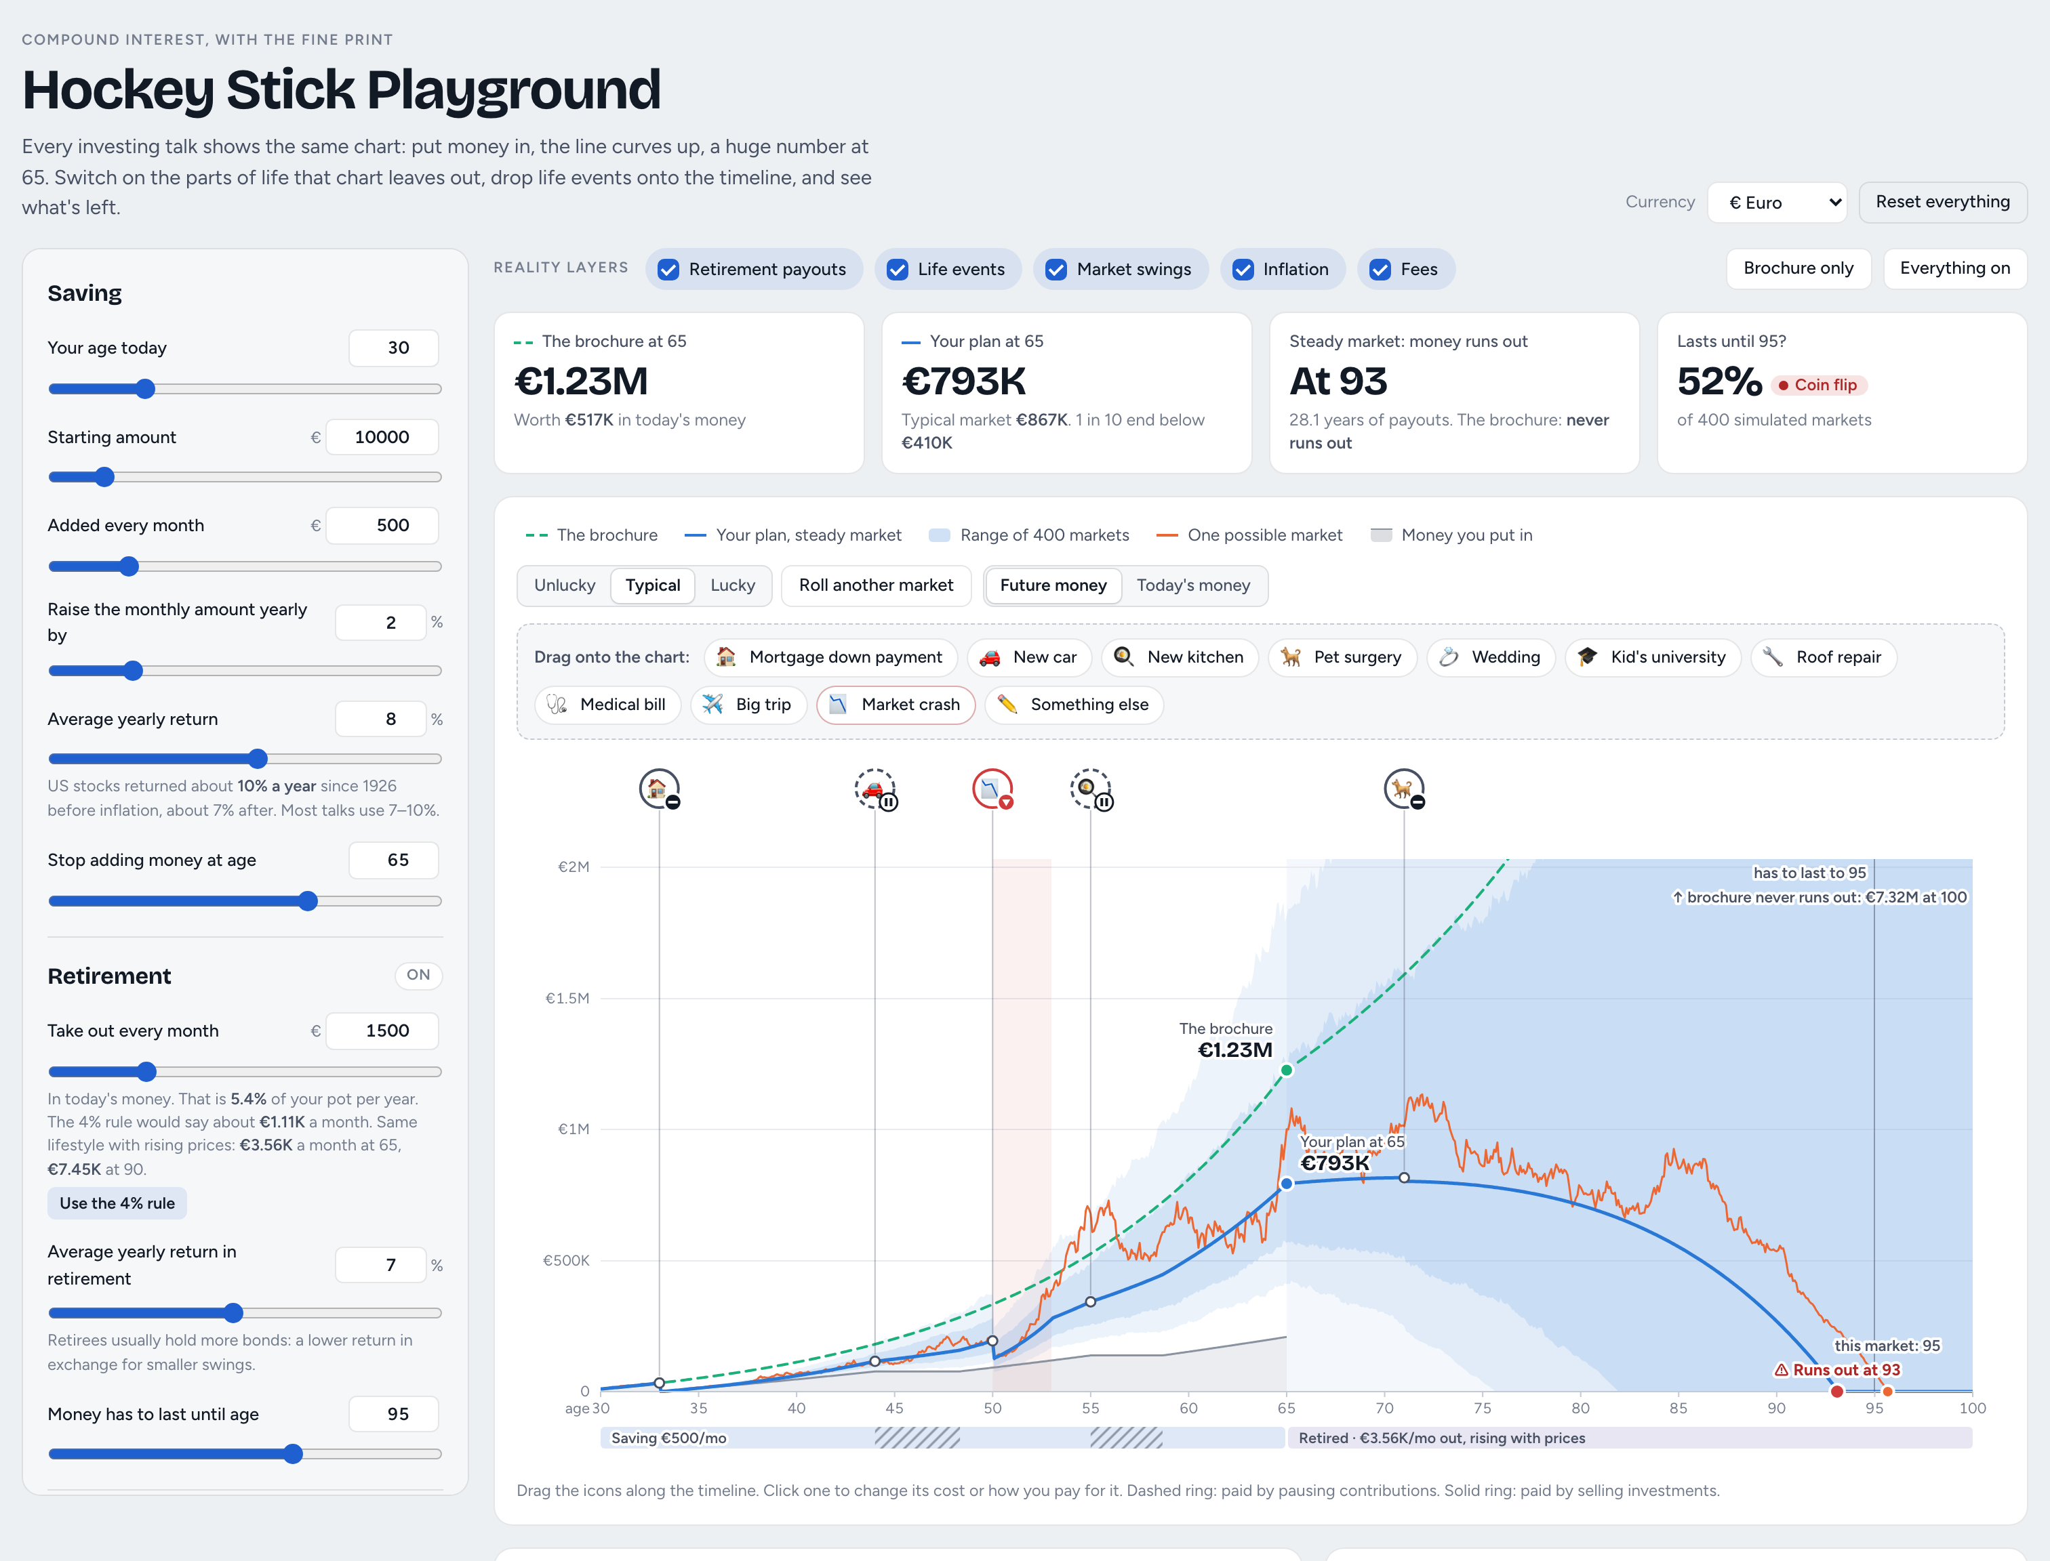Click the Money has to last until age field
The image size is (2050, 1561).
[x=394, y=1415]
